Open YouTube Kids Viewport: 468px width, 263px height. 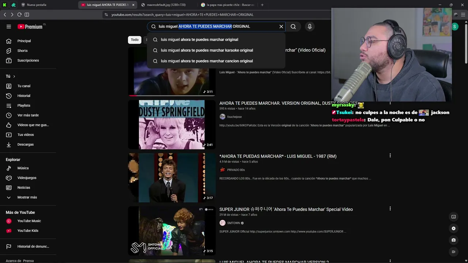(28, 230)
